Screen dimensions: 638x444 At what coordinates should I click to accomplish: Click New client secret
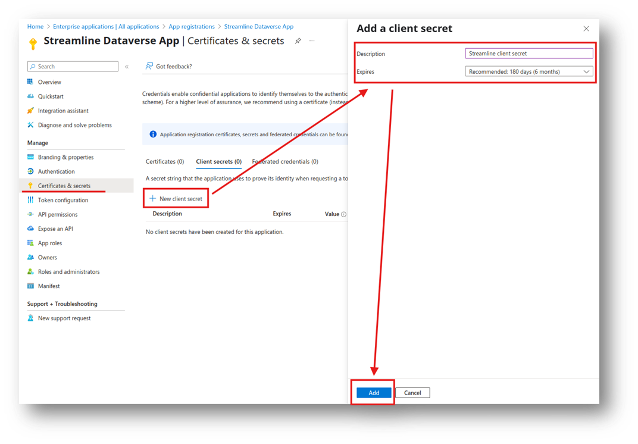[x=176, y=199]
